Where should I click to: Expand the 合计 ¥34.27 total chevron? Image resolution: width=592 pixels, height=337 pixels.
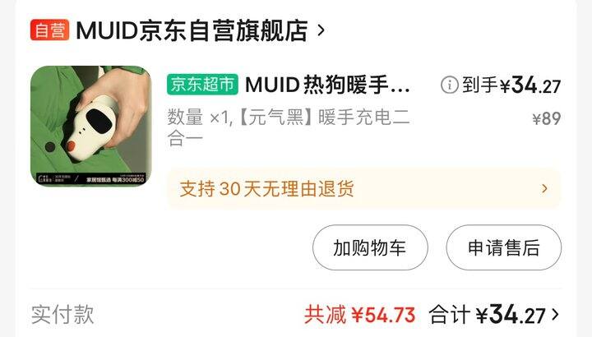(x=555, y=314)
